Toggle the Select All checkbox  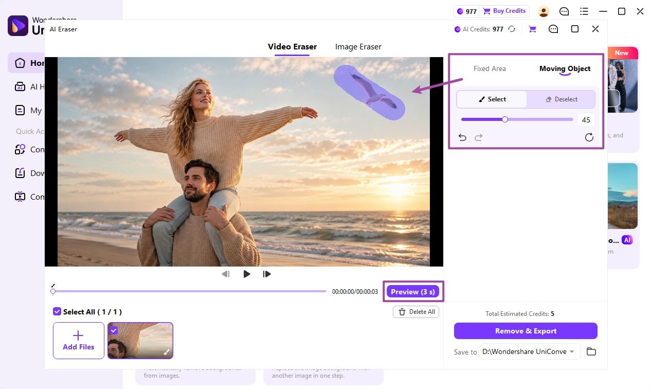[57, 311]
